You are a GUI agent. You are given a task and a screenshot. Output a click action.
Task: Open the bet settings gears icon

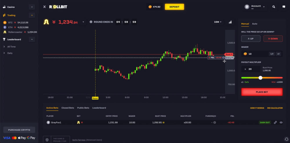click(275, 122)
